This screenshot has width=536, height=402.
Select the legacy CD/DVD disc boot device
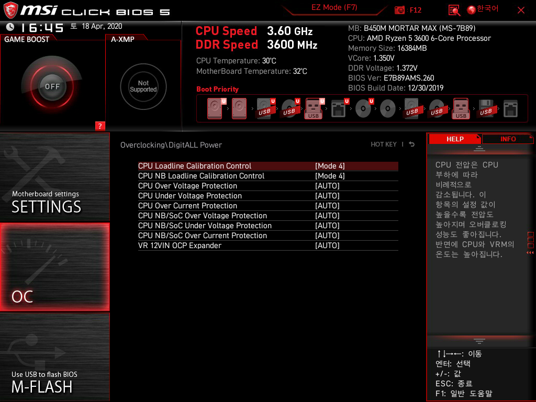click(388, 109)
